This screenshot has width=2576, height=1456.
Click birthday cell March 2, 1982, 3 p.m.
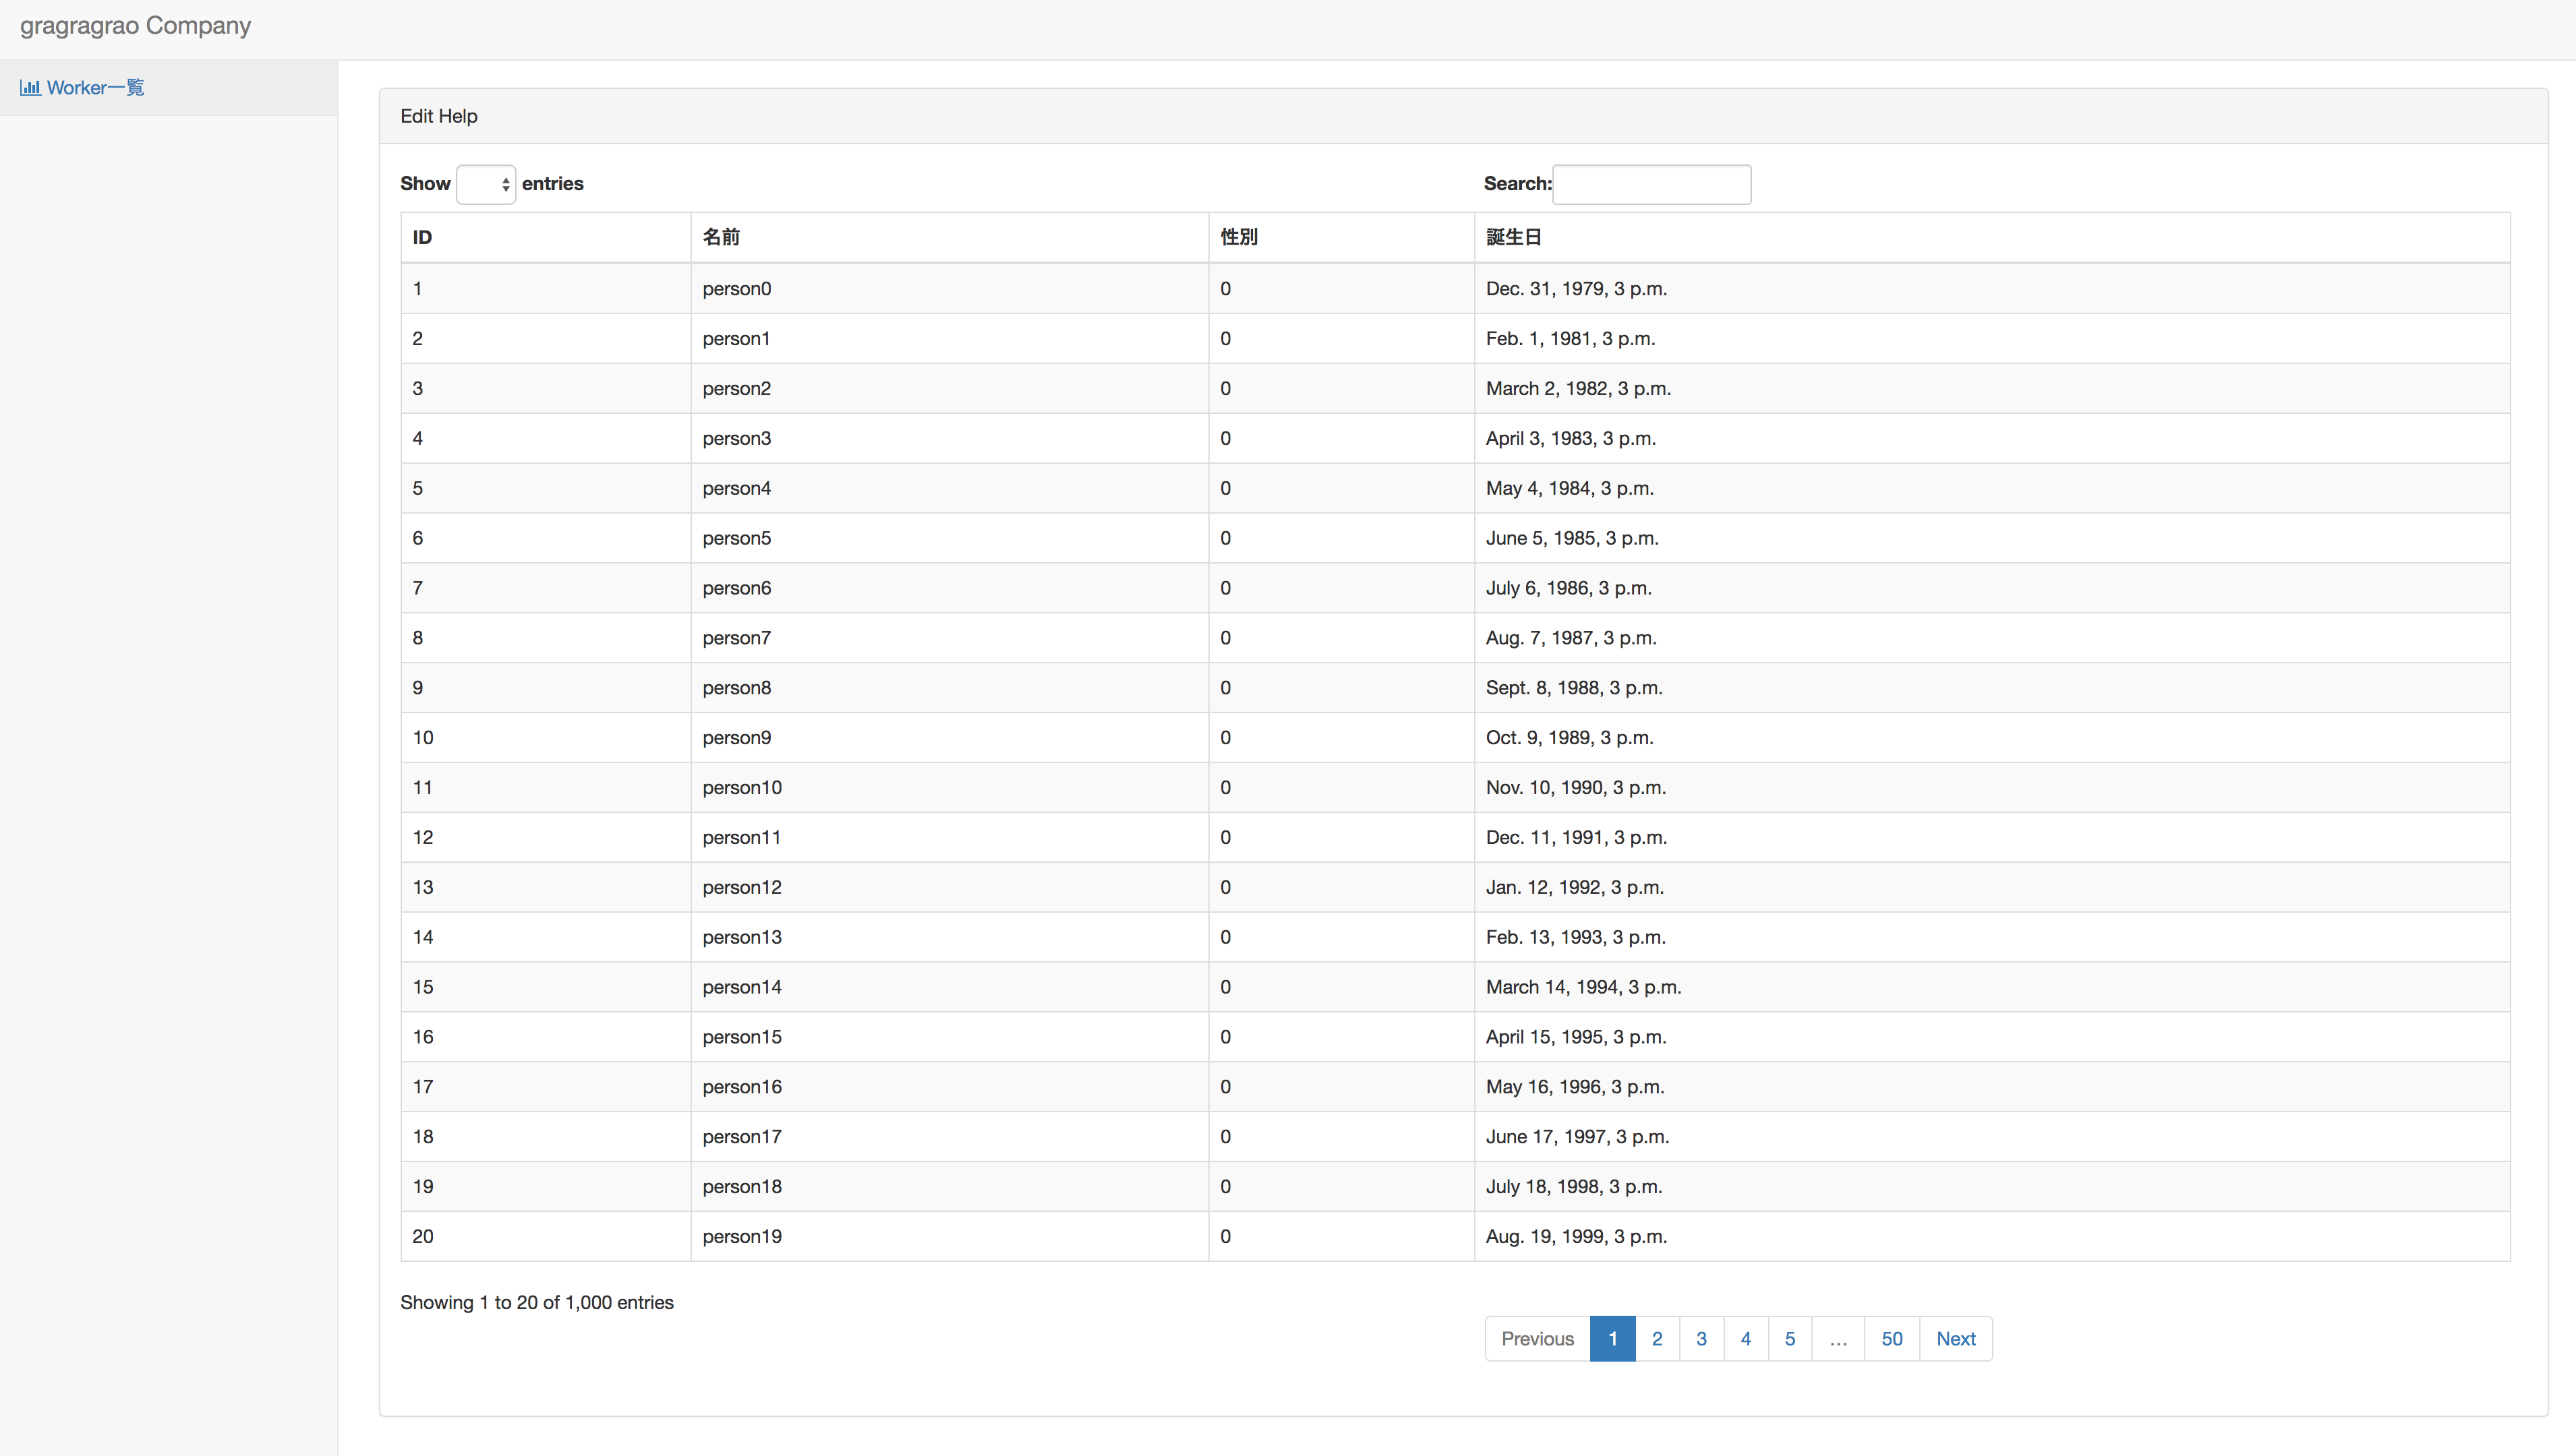click(1993, 389)
